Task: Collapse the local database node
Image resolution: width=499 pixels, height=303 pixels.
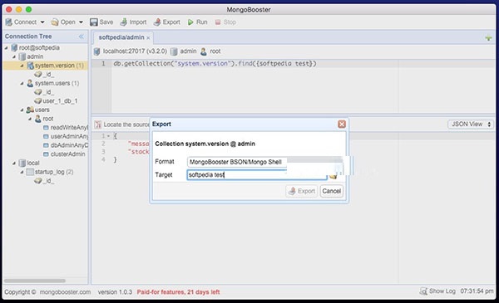Action: pyautogui.click(x=14, y=163)
